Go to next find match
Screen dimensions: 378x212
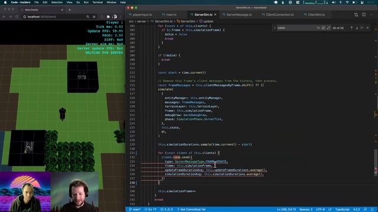coord(357,28)
